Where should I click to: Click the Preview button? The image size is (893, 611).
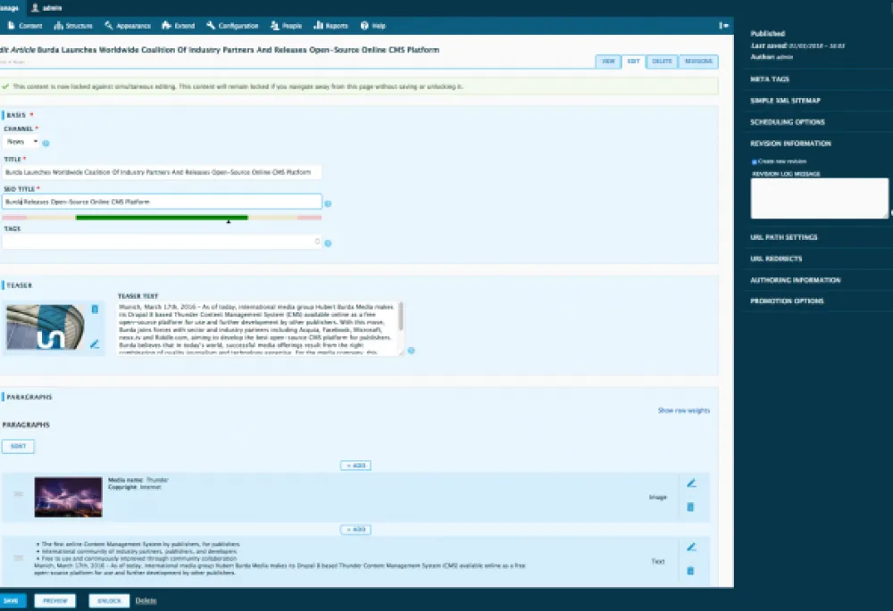pos(55,601)
